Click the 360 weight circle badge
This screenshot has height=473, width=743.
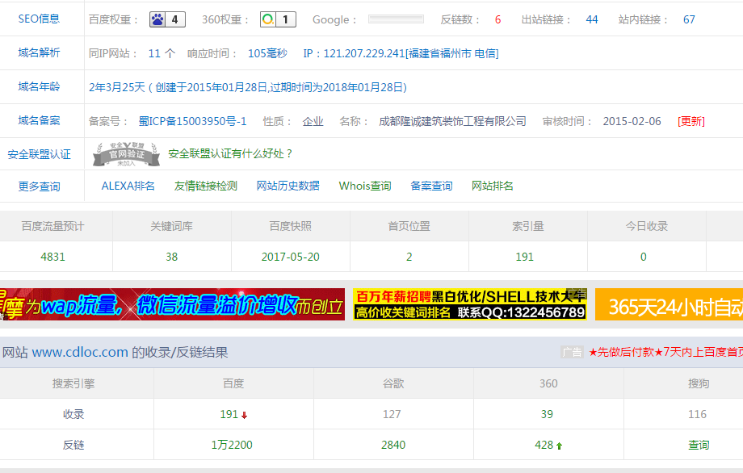coord(278,19)
